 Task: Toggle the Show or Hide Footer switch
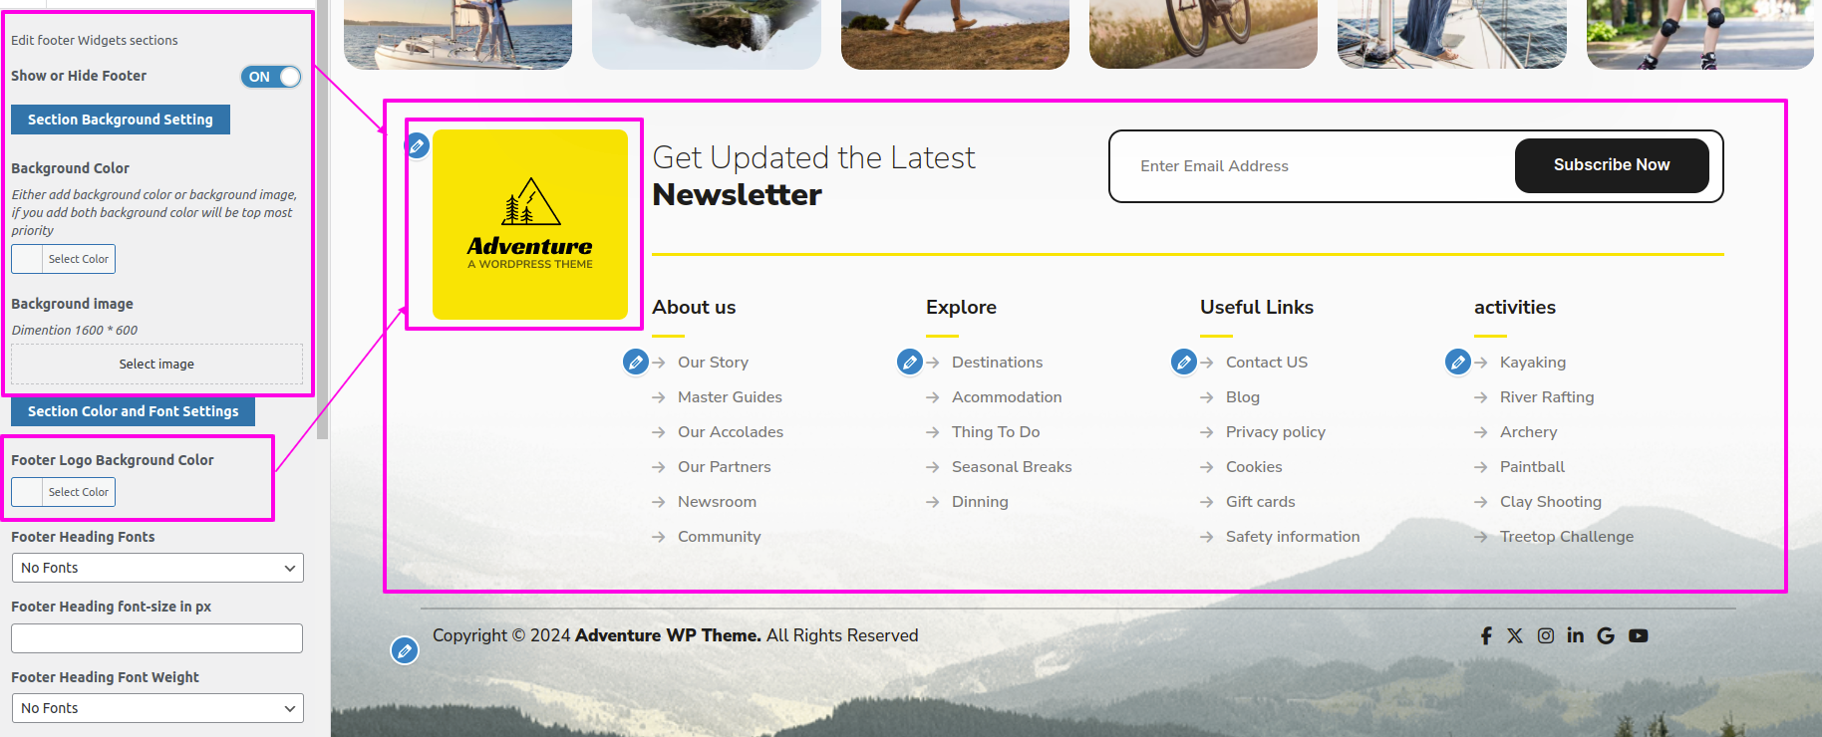[271, 77]
